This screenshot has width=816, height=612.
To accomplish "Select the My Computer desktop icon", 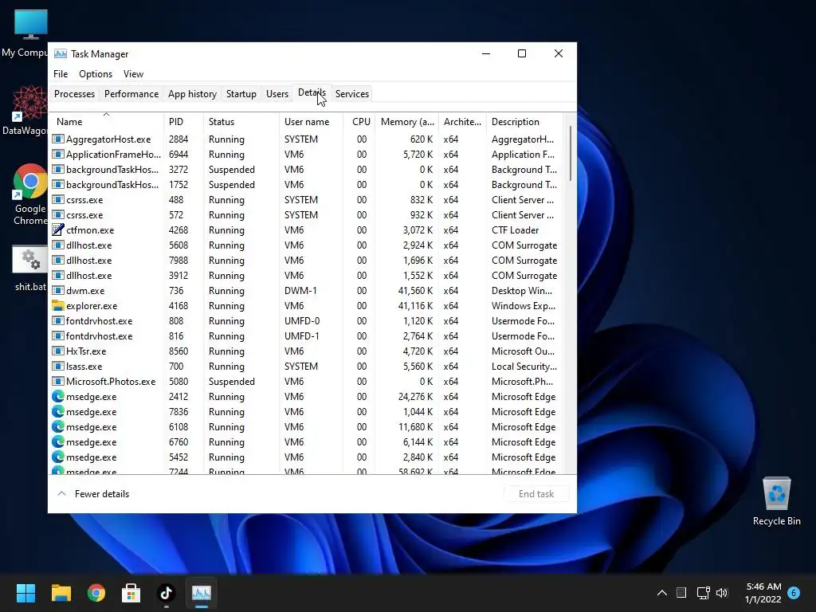I will [x=25, y=33].
